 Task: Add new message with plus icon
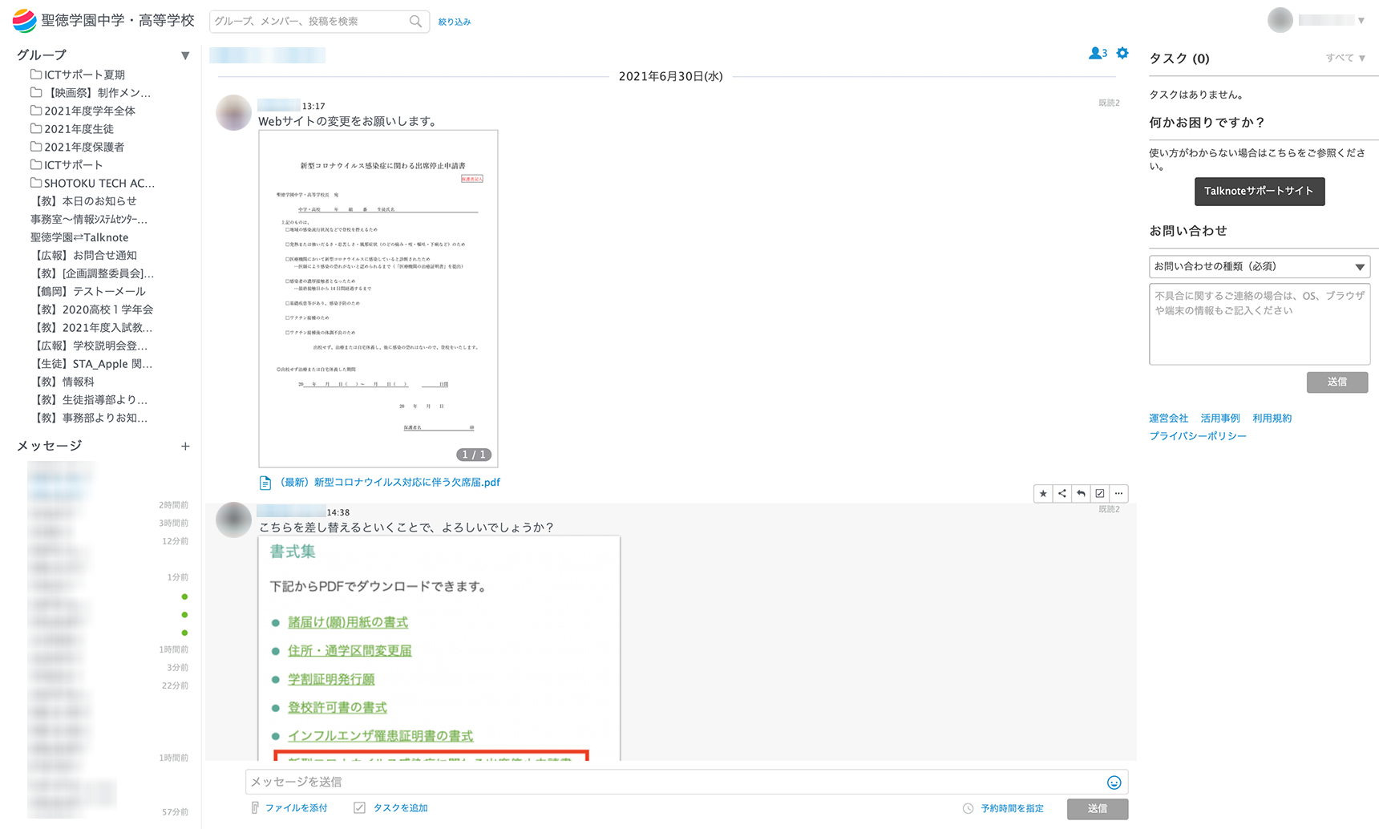coord(185,446)
